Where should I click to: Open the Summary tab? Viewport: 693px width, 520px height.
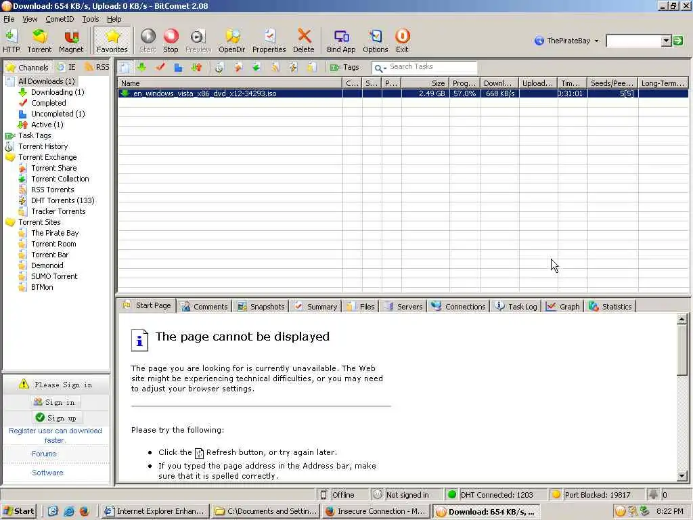tap(315, 307)
